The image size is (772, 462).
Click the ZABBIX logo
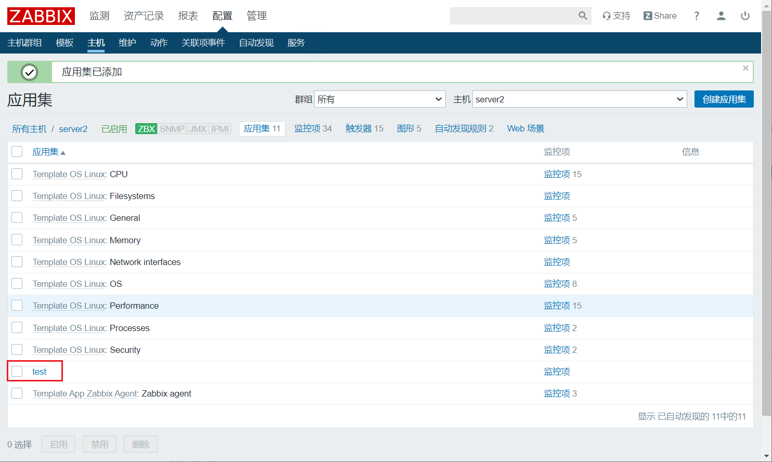coord(41,16)
